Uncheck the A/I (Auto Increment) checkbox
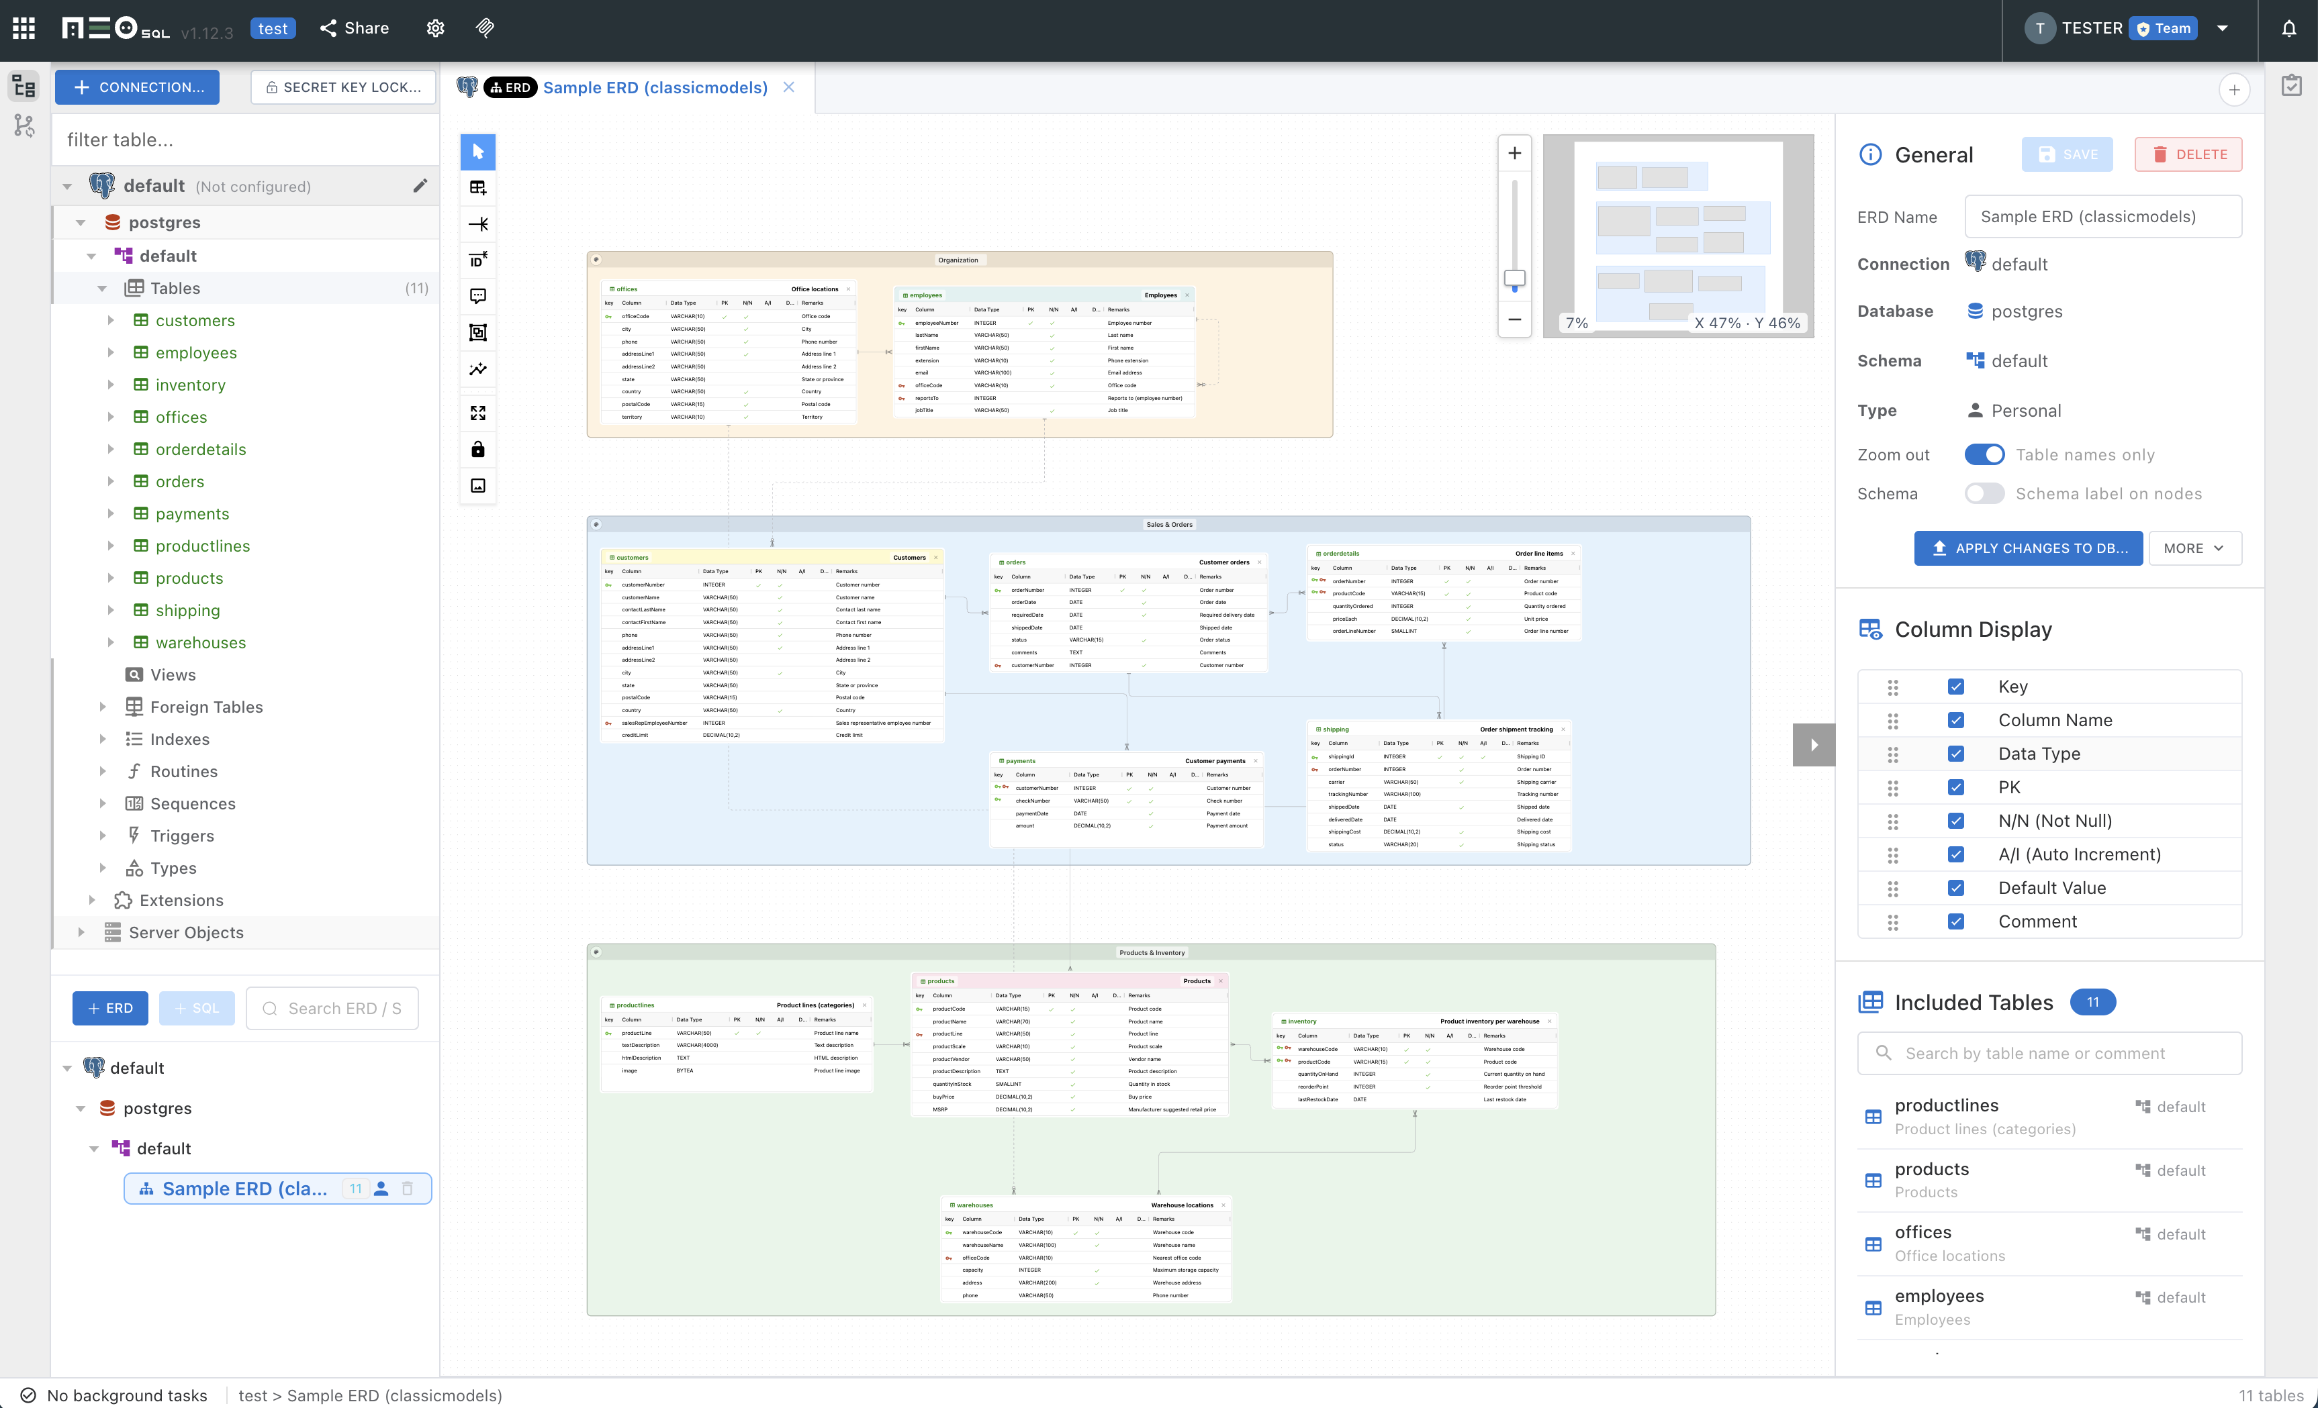2318x1408 pixels. [1956, 854]
